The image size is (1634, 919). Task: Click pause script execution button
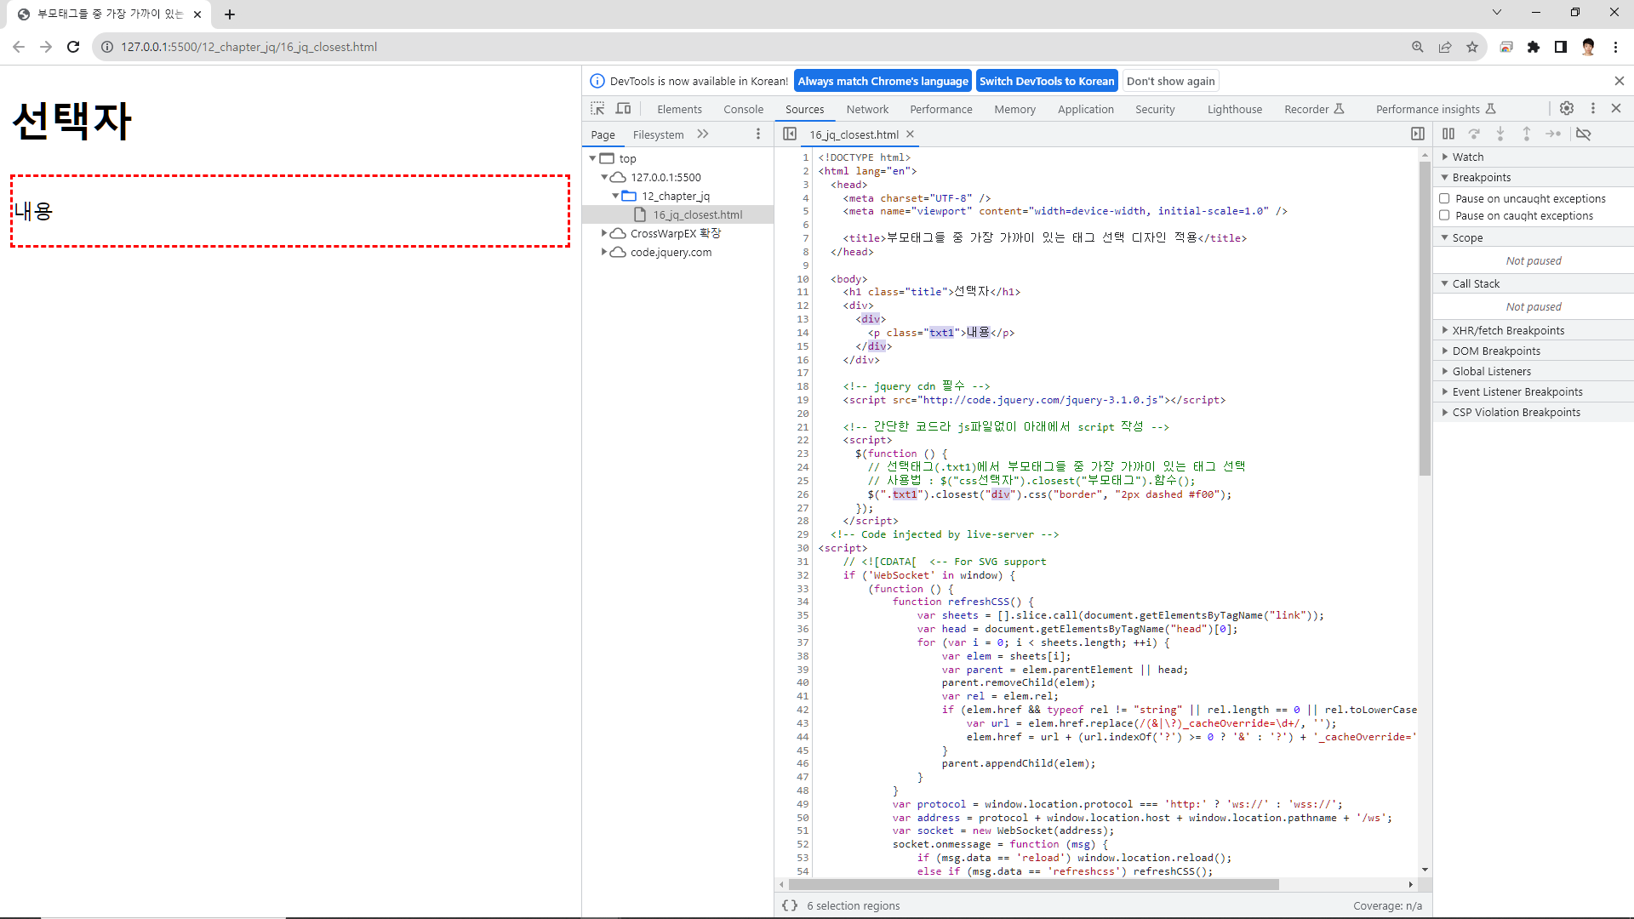[1448, 134]
